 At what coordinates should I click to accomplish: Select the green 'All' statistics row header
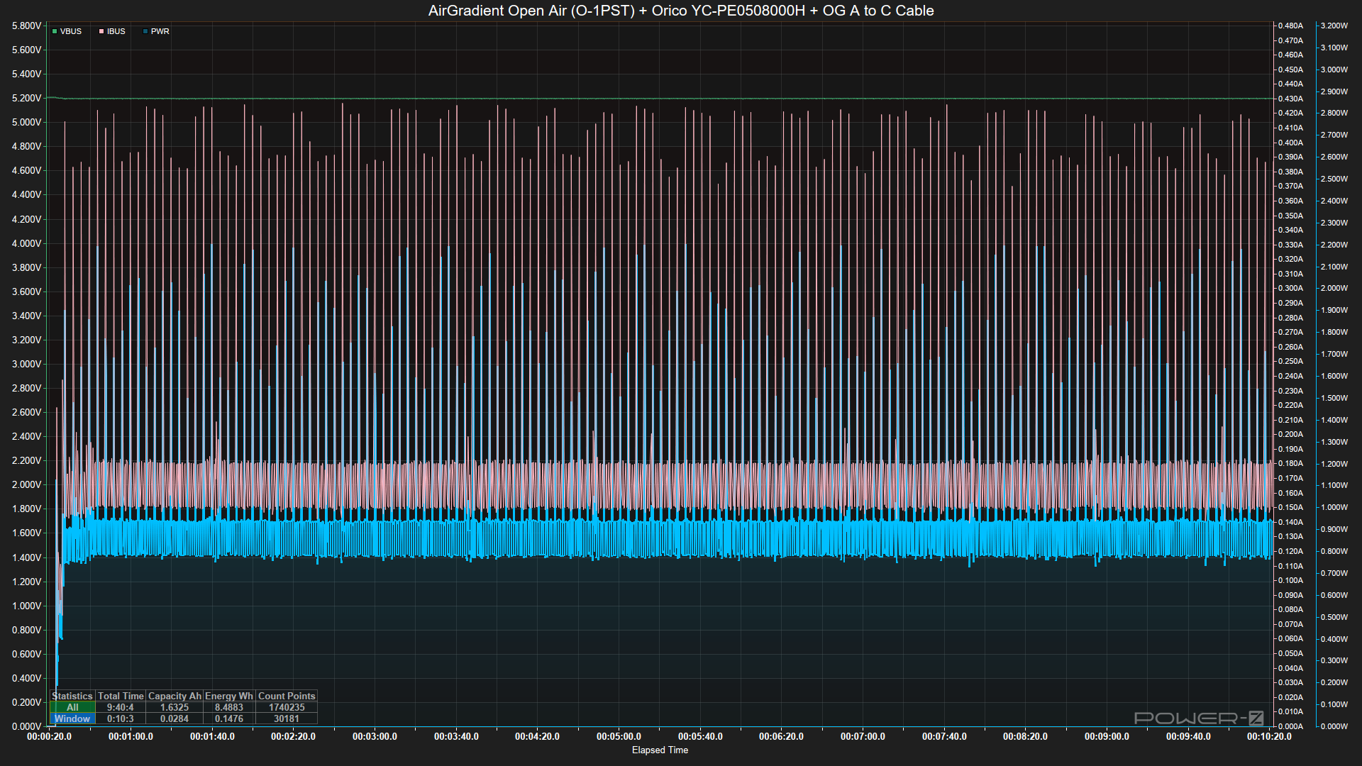pyautogui.click(x=72, y=707)
